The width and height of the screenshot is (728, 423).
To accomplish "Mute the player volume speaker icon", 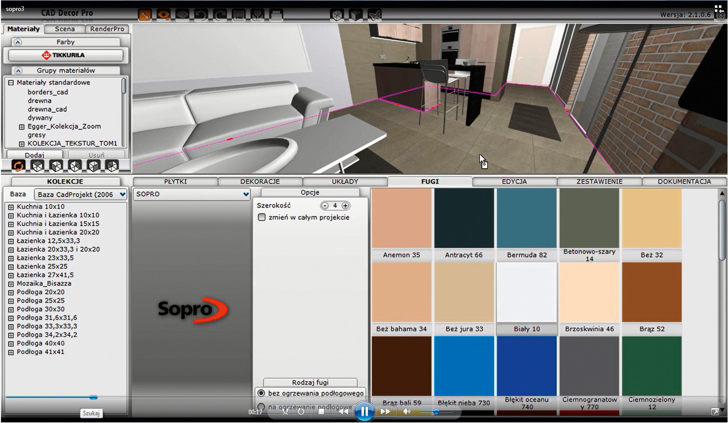I will (407, 411).
